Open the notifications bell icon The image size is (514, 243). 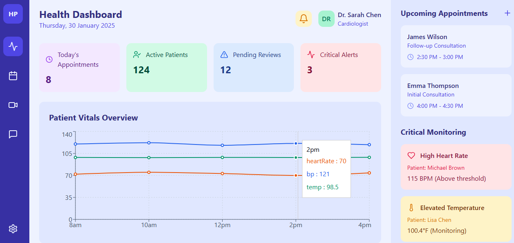click(x=304, y=19)
